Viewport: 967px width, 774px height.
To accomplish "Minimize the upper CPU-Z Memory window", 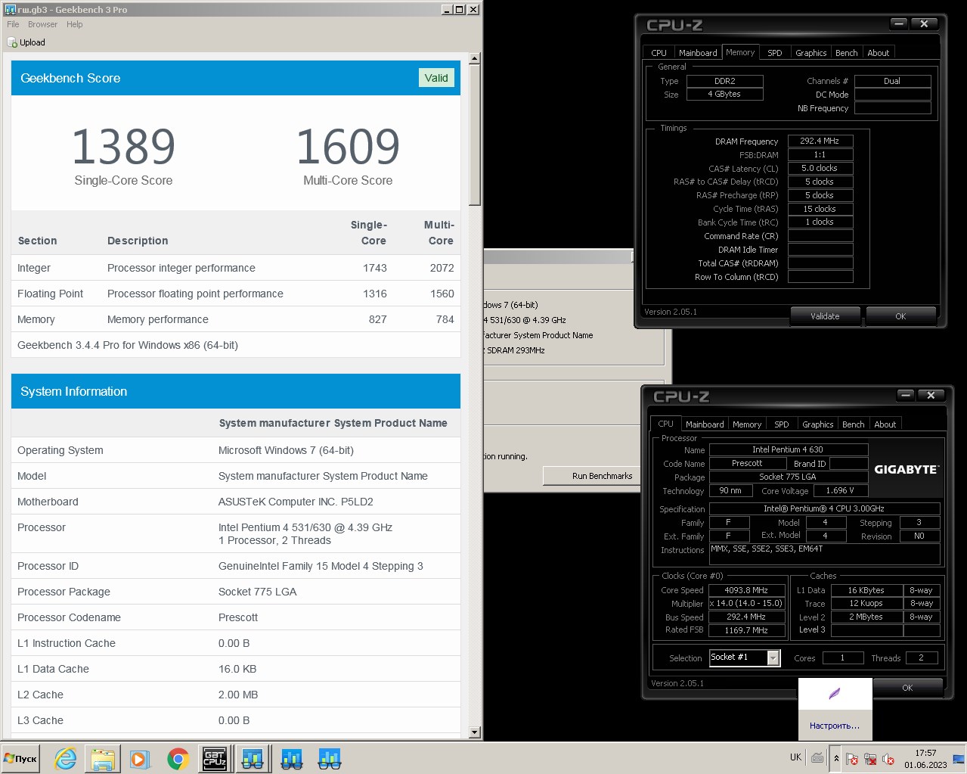I will click(898, 24).
